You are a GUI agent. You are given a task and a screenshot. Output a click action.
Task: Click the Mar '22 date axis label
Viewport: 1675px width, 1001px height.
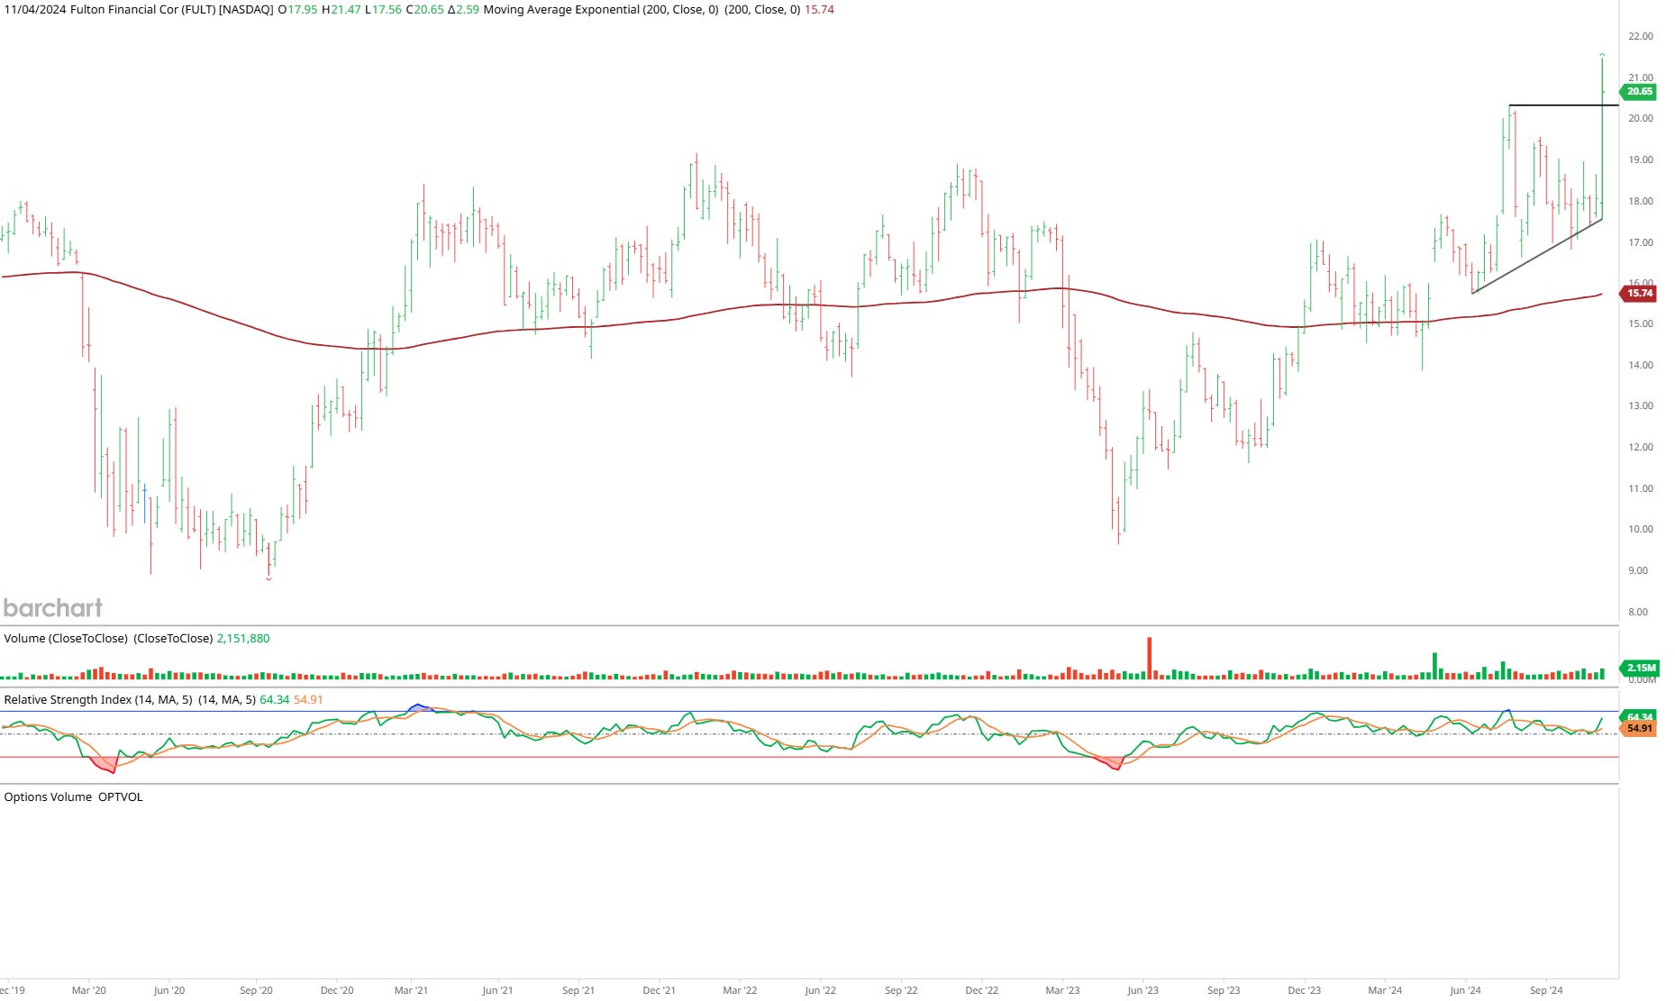pyautogui.click(x=740, y=990)
